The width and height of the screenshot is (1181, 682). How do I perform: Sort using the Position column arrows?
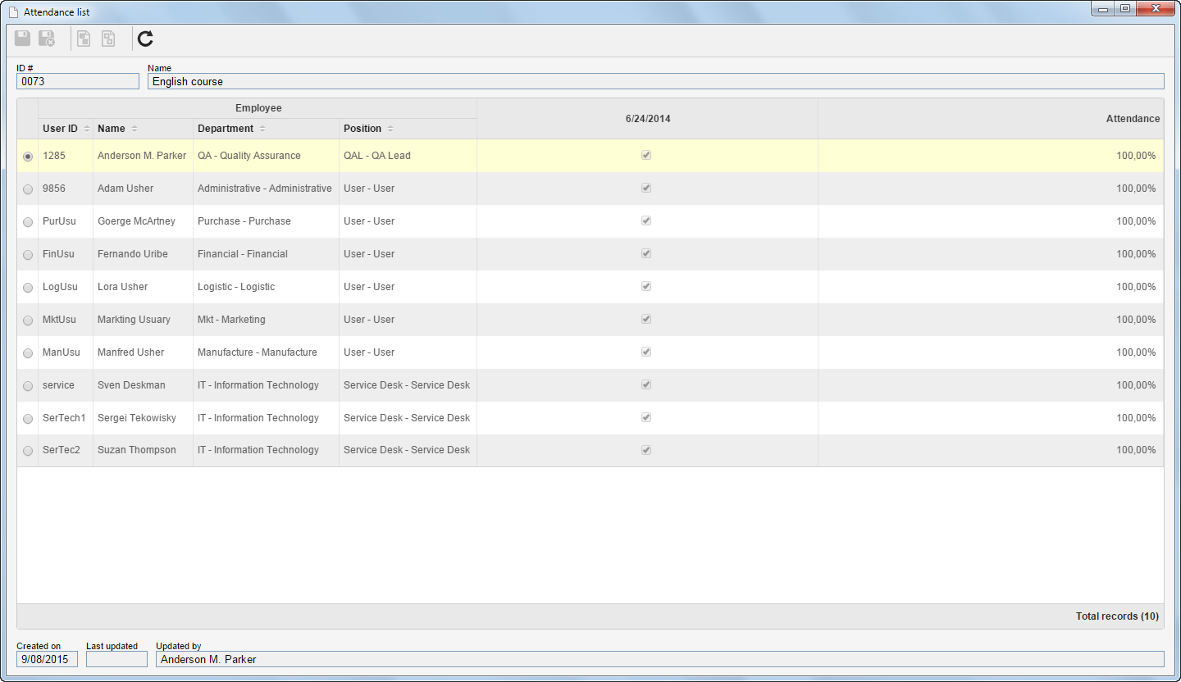(390, 129)
